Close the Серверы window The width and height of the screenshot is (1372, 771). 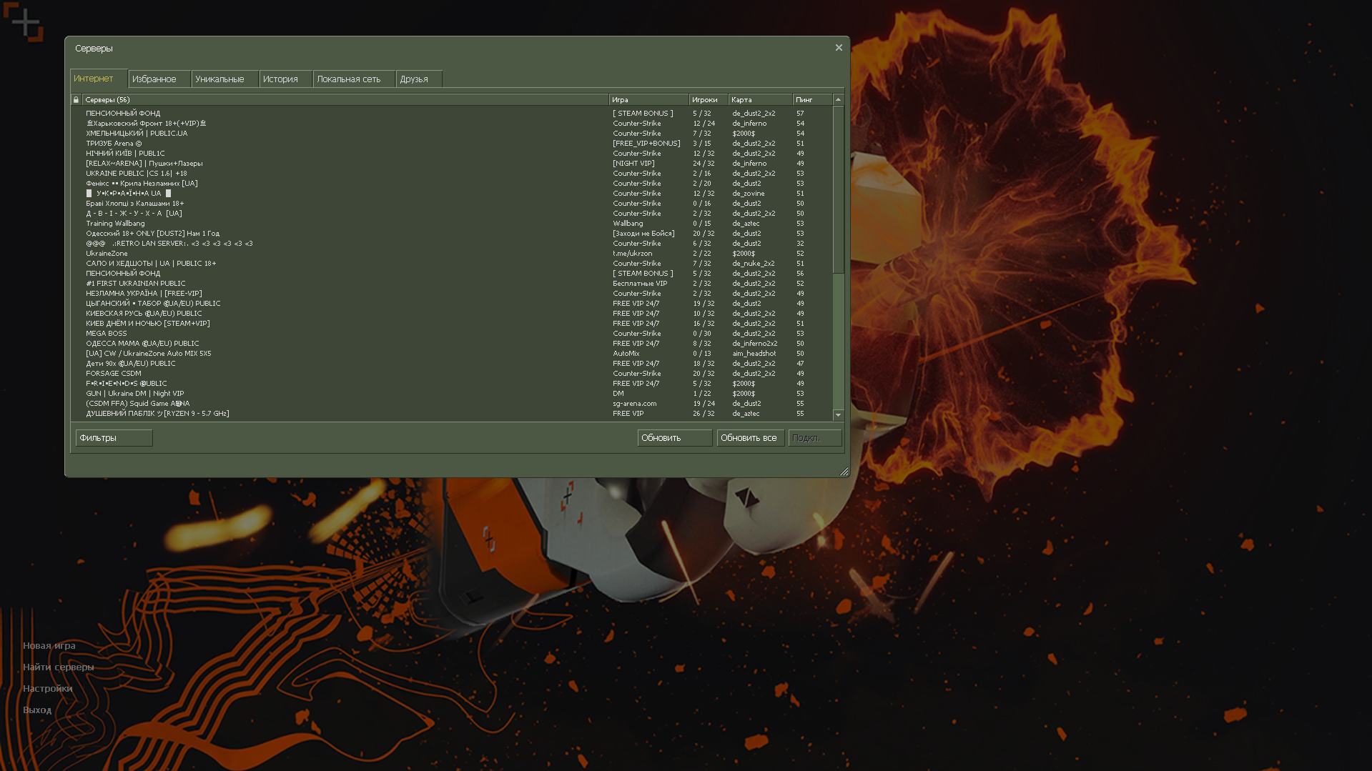pyautogui.click(x=839, y=48)
